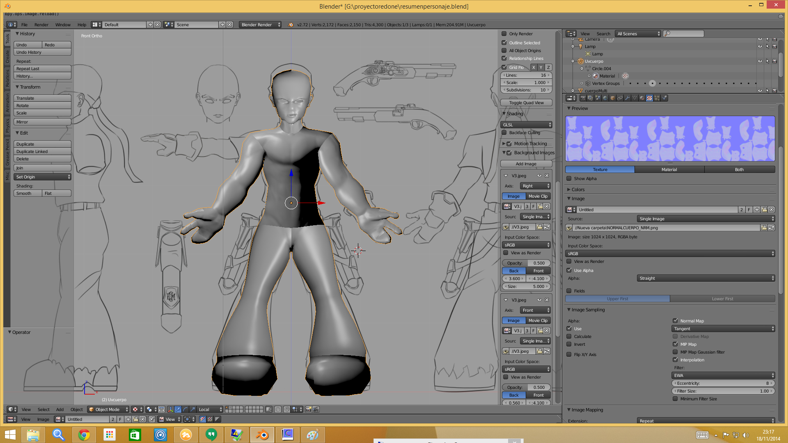Click the OpenGL render image camera icon
Viewport: 788px width, 443px height.
click(x=308, y=409)
